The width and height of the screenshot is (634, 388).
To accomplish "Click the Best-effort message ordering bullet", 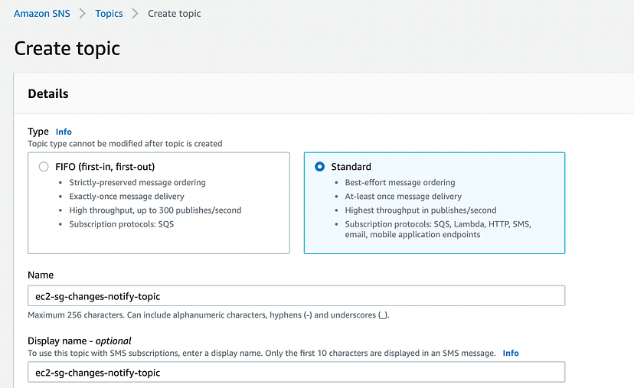I will tap(400, 183).
